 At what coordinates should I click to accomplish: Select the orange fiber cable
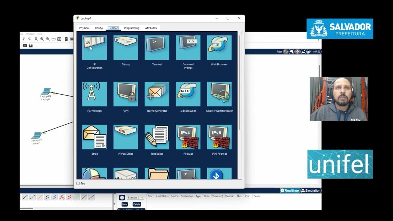40,197
